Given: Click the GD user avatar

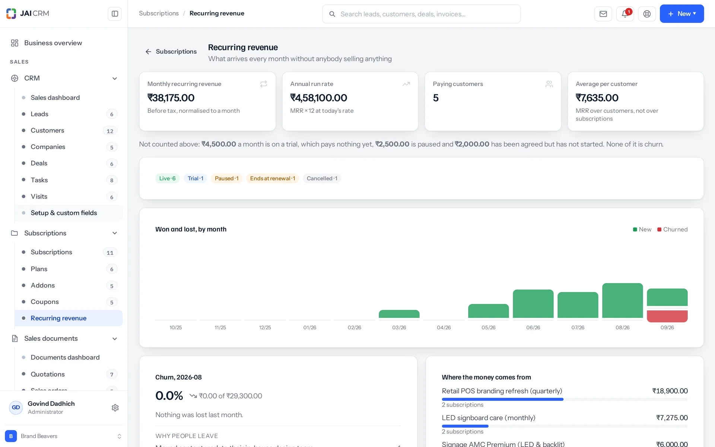Looking at the screenshot, I should click(x=16, y=408).
